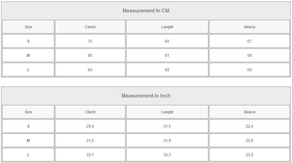Image resolution: width=292 pixels, height=163 pixels.
Task: Click the length value 31.9 cell
Action: pyautogui.click(x=167, y=141)
